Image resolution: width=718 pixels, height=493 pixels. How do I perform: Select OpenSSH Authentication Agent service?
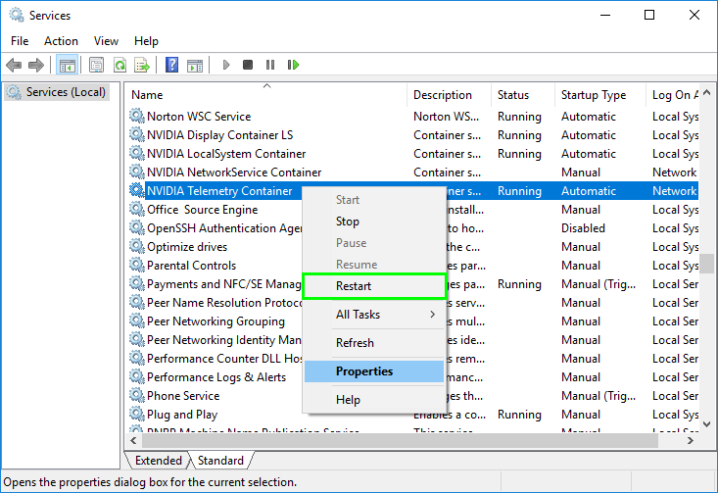(x=224, y=228)
